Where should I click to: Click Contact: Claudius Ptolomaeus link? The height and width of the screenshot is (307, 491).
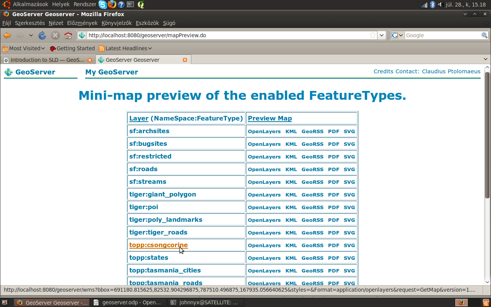(x=438, y=71)
